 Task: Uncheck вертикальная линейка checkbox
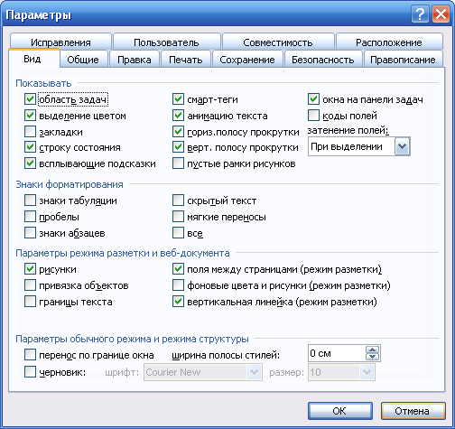tap(178, 302)
